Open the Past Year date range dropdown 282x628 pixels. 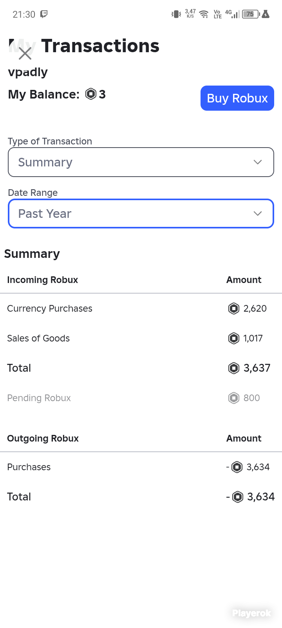(x=141, y=214)
